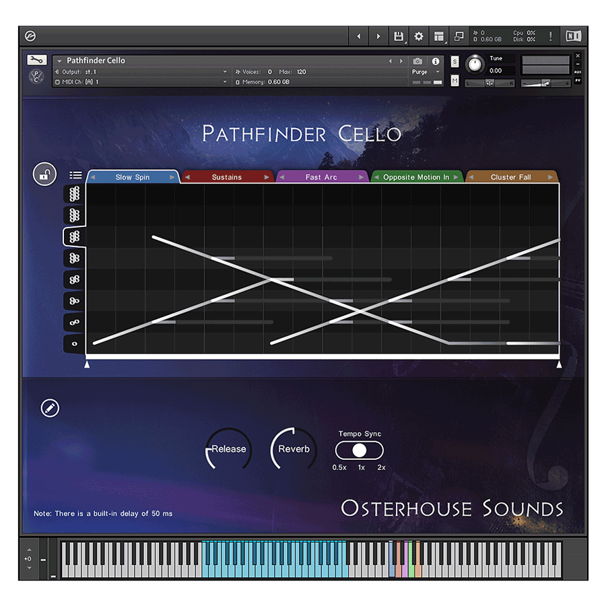Select the three-voice row icon
Screen dimensions: 606x606
[75, 301]
